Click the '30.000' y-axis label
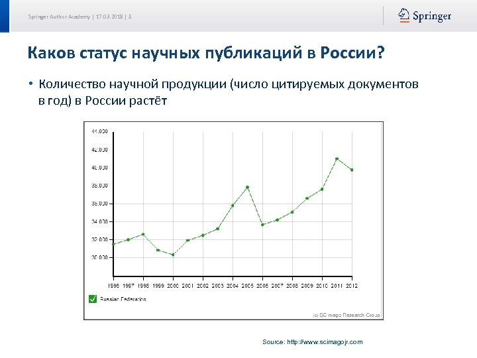 click(99, 257)
